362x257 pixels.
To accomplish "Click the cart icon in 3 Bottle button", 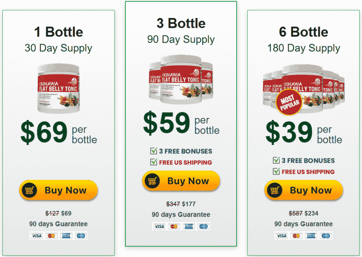I will tap(152, 181).
